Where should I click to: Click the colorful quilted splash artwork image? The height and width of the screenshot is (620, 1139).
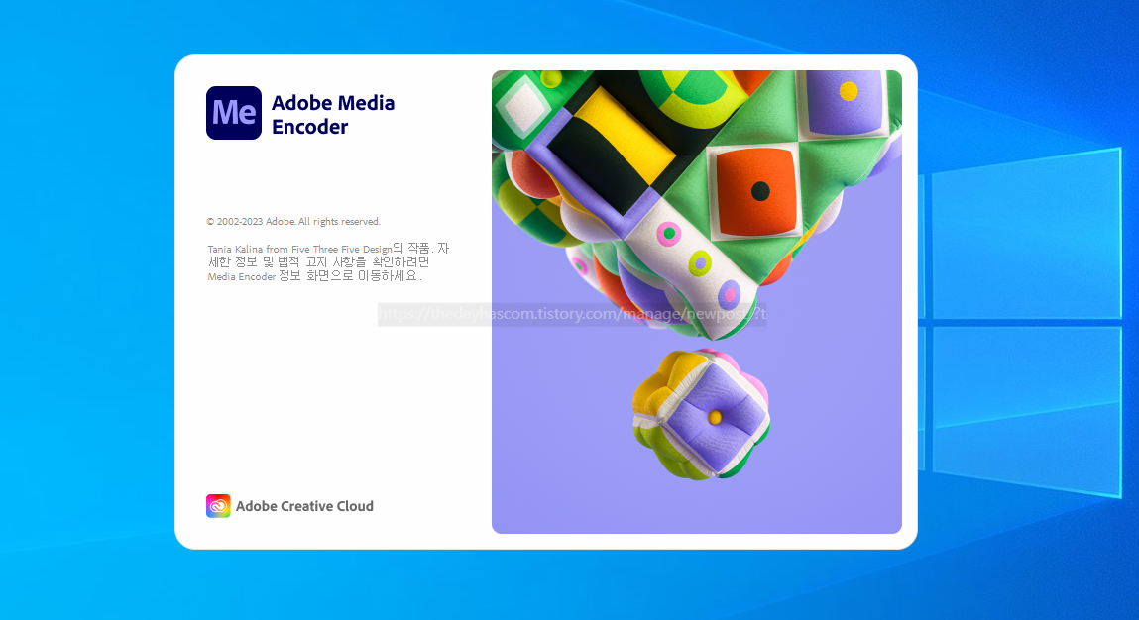pos(697,302)
